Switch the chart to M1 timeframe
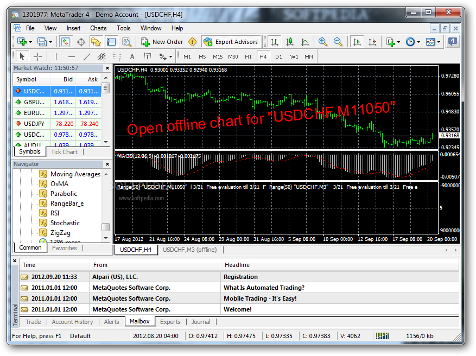 pos(187,57)
